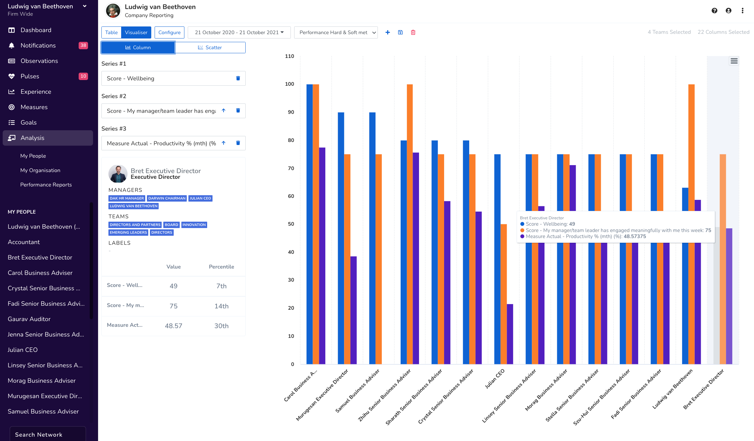Open the chart hamburger context menu
The image size is (754, 441).
point(734,61)
